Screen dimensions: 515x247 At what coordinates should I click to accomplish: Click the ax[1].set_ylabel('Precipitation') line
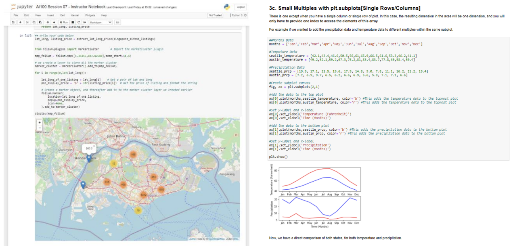coord(300,145)
